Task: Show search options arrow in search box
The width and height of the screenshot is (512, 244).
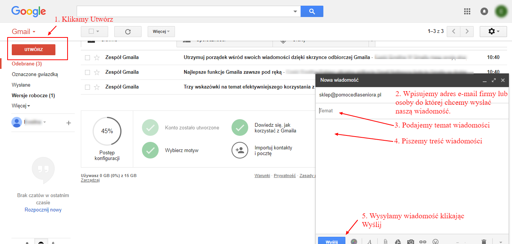Action: coord(295,11)
